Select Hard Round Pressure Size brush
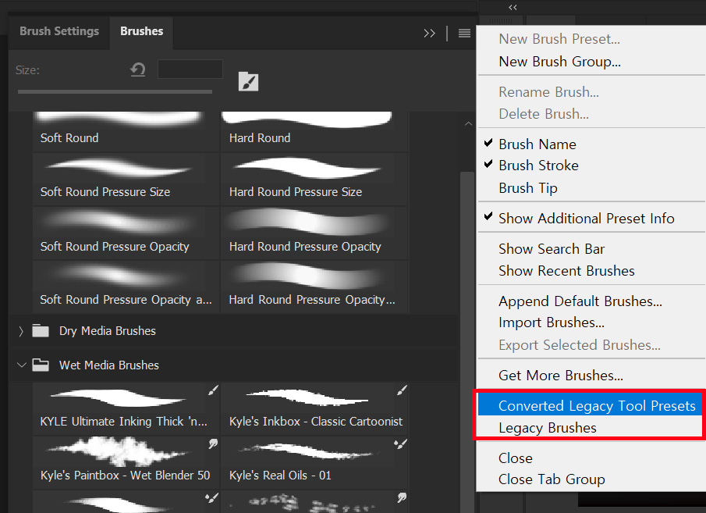Viewport: 706px width, 513px height. pyautogui.click(x=314, y=180)
